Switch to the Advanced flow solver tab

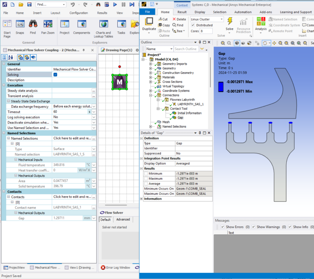point(123,219)
